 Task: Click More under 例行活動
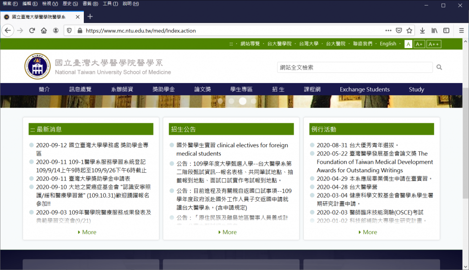(368, 232)
